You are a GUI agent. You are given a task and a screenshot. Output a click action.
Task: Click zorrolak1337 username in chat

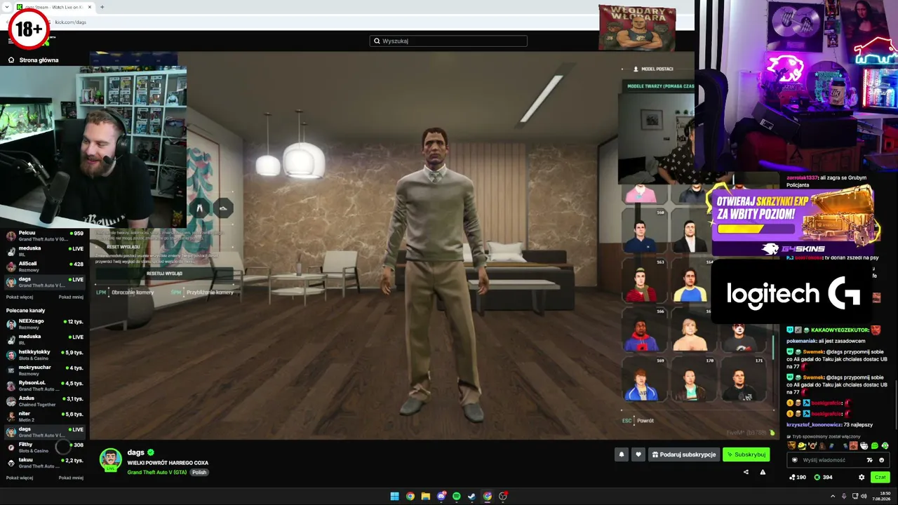point(802,179)
